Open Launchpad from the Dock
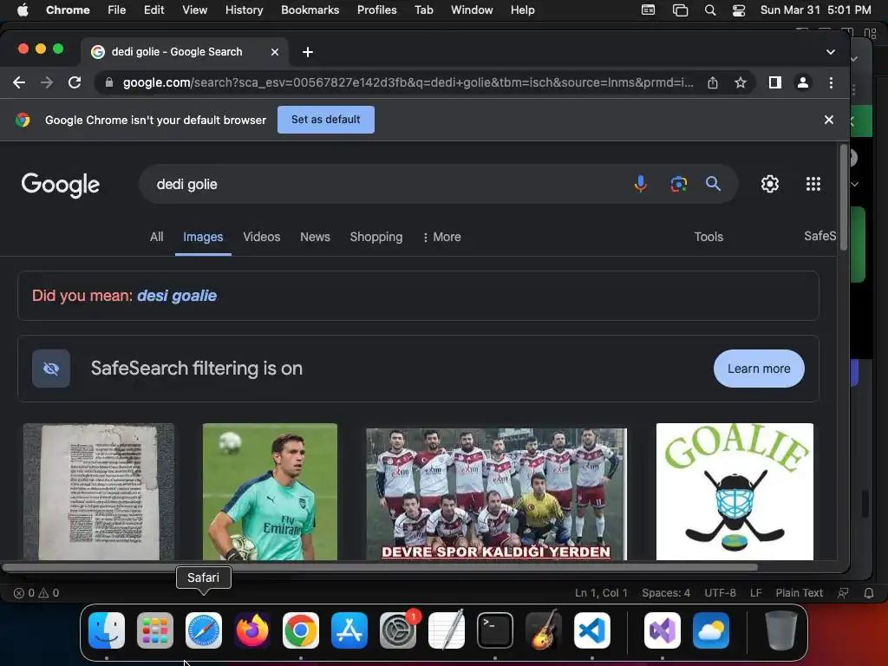This screenshot has height=666, width=888. [x=155, y=630]
